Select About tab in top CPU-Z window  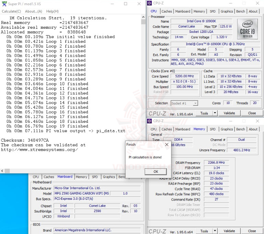pos(253,11)
